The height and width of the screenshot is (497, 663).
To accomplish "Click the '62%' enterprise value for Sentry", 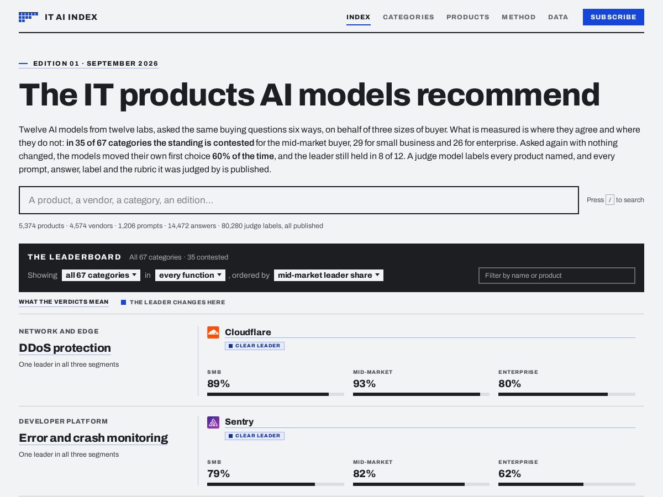I will coord(509,474).
